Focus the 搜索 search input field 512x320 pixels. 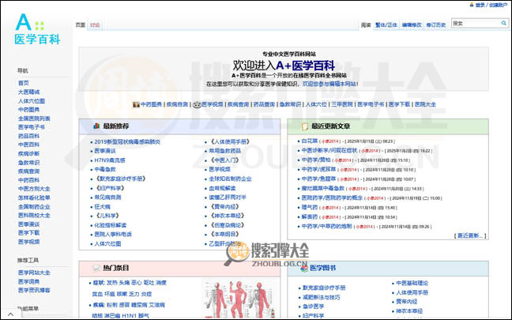click(476, 23)
